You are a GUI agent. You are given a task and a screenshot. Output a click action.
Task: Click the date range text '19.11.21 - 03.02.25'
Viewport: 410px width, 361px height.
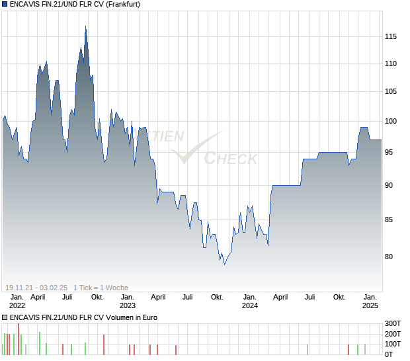tap(36, 288)
